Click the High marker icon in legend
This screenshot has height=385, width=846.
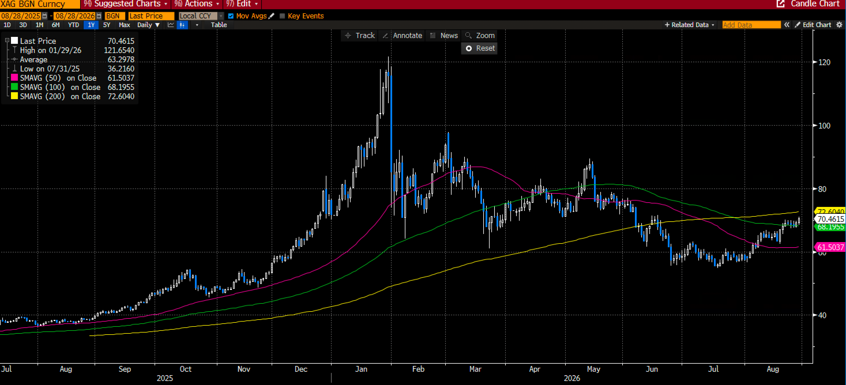coord(14,50)
